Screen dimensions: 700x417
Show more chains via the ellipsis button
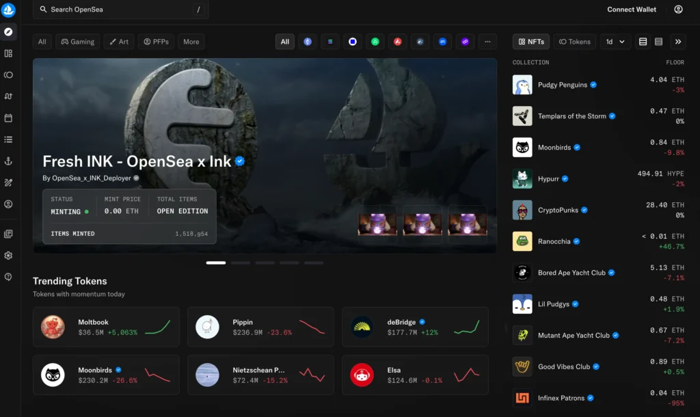click(487, 42)
